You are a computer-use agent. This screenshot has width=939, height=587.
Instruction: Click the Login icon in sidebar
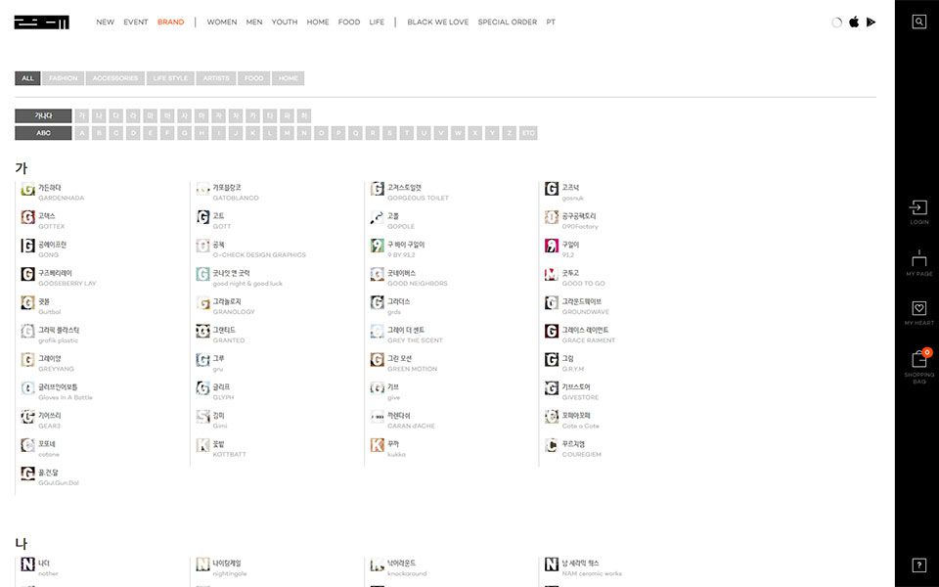pos(918,211)
